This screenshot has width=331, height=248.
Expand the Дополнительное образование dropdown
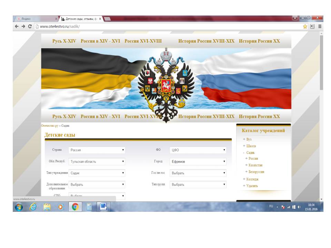[97, 185]
